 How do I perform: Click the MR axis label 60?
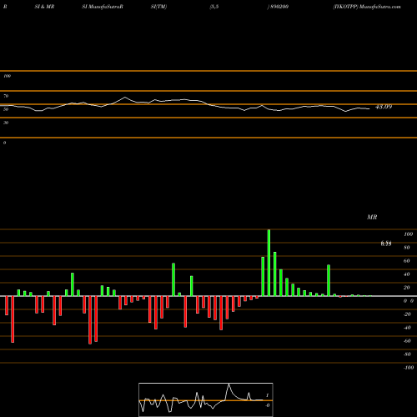(407, 261)
